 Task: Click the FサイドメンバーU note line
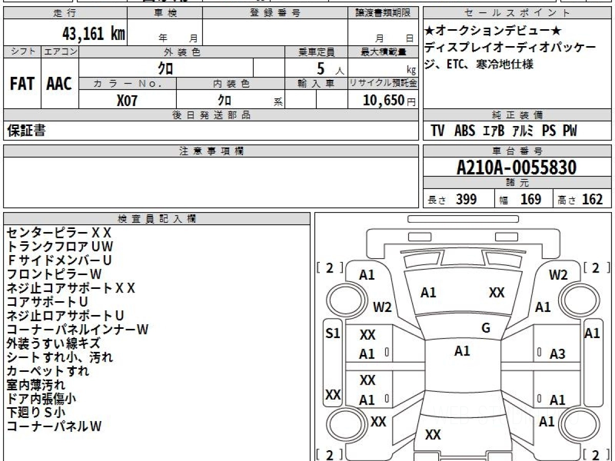(59, 261)
